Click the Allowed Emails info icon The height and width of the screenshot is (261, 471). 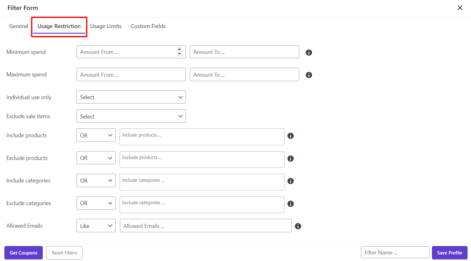pos(298,226)
